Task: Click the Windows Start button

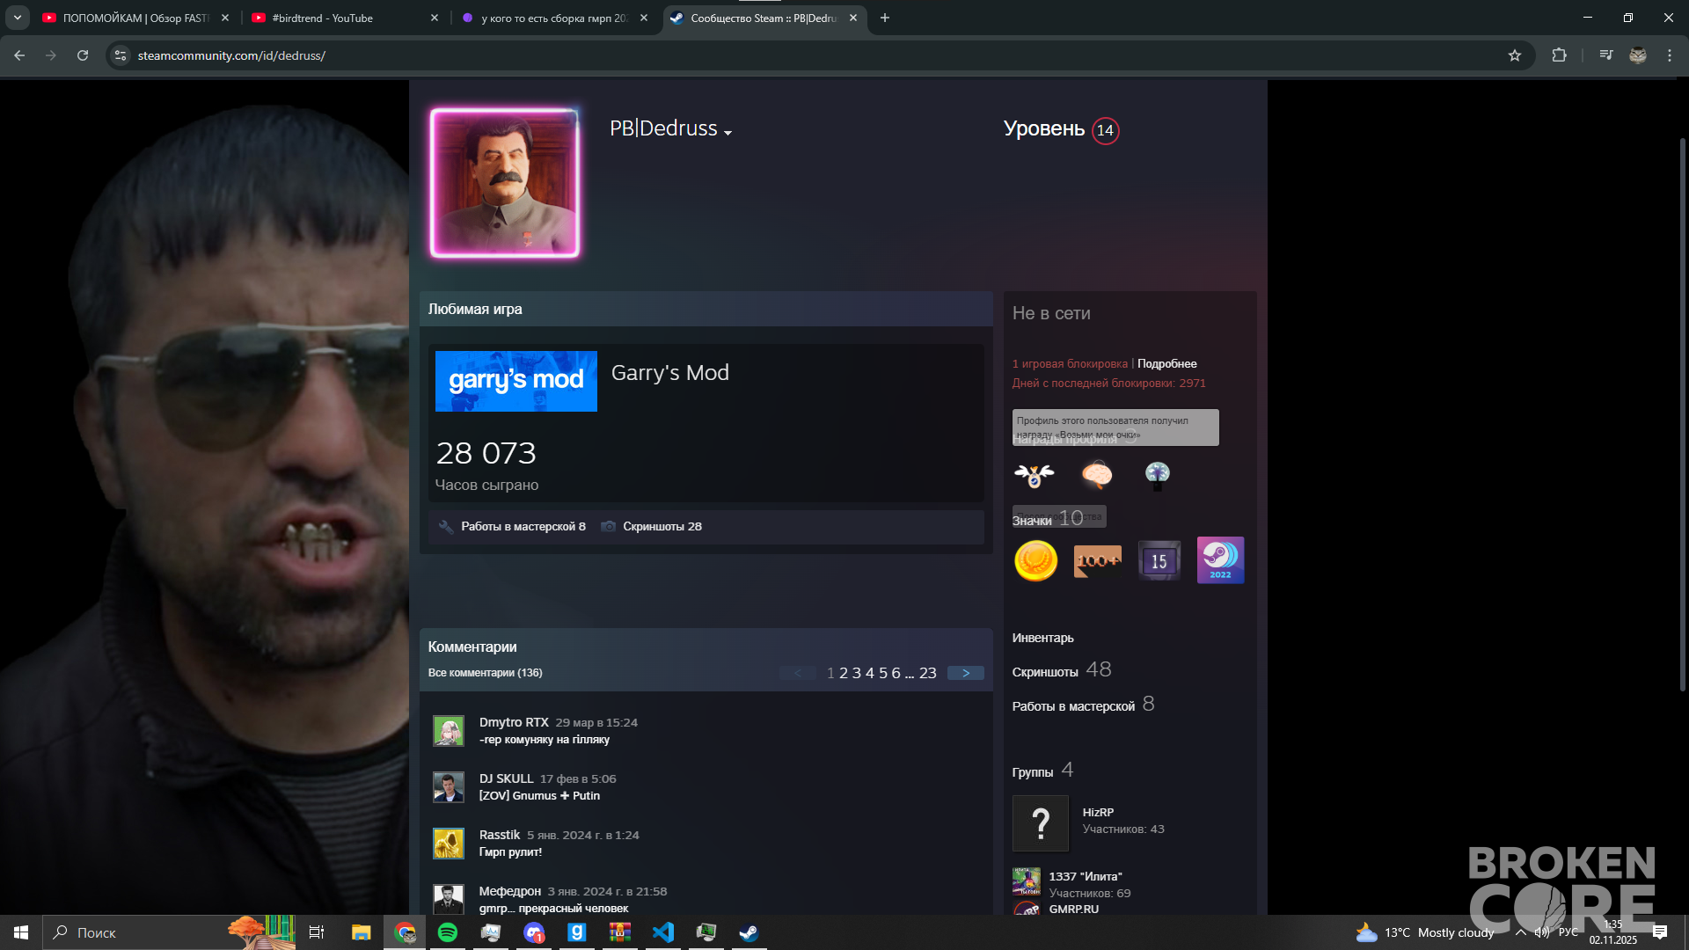Action: [21, 932]
